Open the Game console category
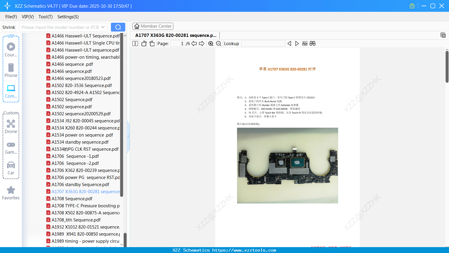 point(11,147)
